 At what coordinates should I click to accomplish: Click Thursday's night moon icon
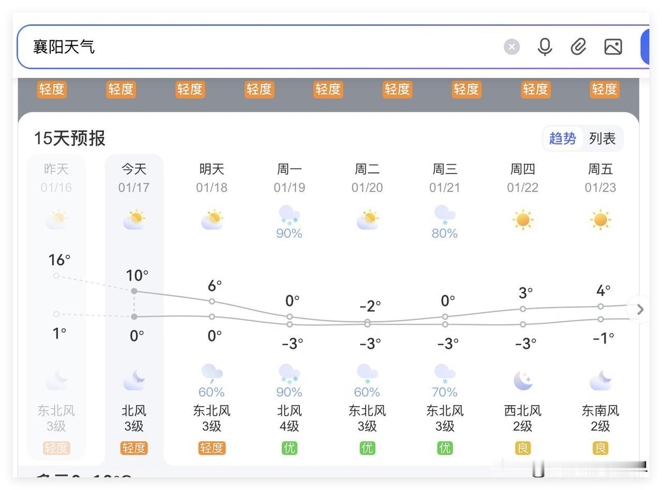[x=522, y=381]
